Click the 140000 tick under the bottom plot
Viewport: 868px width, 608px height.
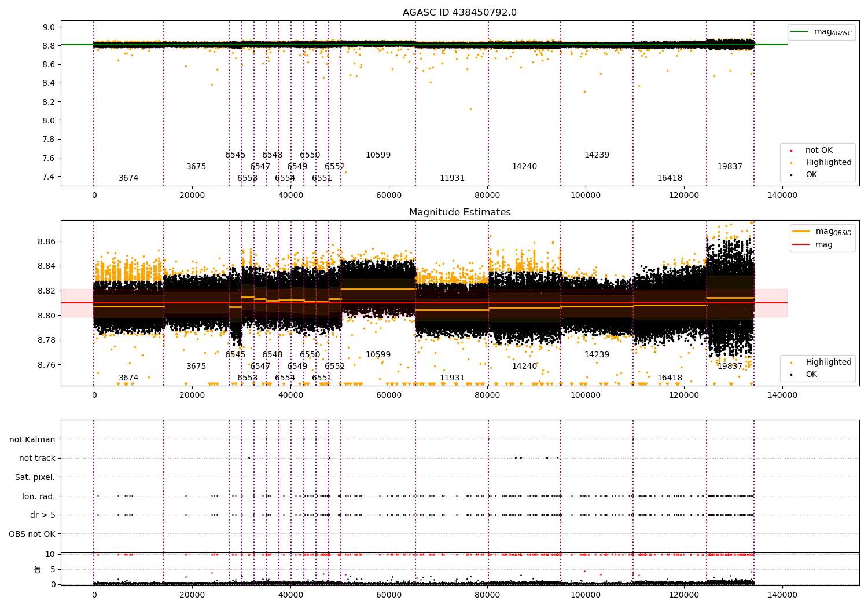(782, 595)
